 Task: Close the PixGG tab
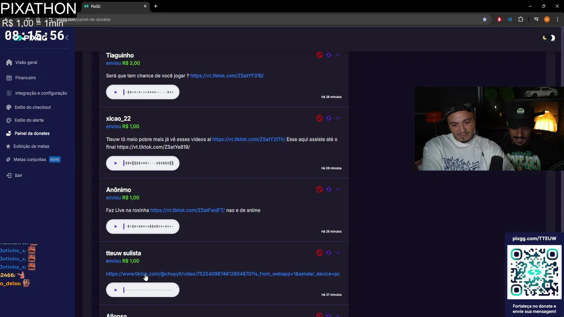[x=145, y=6]
